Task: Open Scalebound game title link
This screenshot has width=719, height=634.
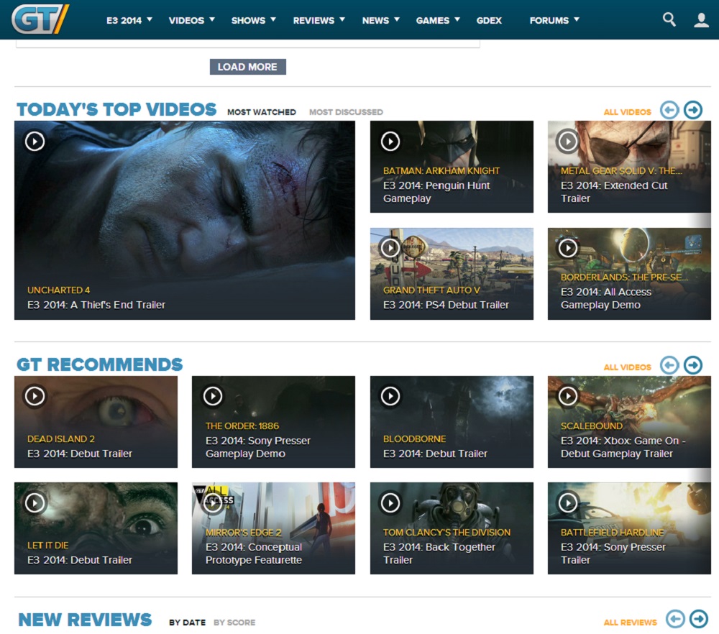Action: (x=592, y=426)
